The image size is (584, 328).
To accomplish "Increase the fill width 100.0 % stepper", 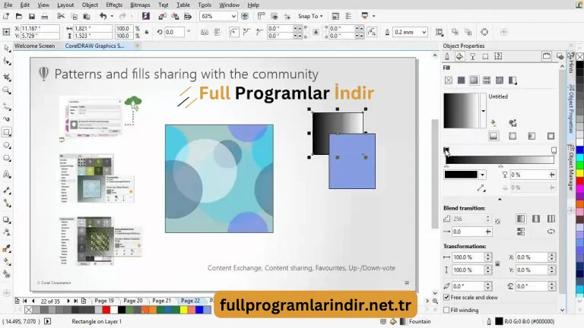I will pyautogui.click(x=488, y=255).
